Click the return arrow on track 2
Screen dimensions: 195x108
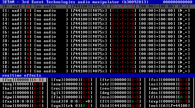pos(186,15)
